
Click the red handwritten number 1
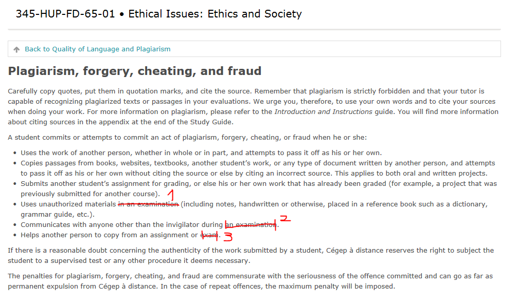171,196
